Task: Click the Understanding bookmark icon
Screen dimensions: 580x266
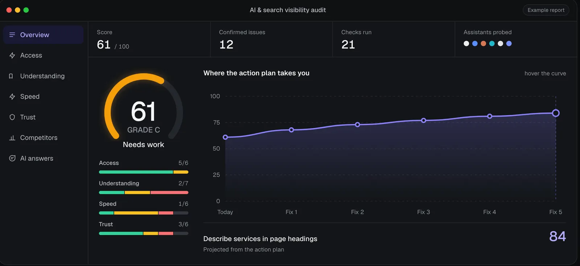Action: pyautogui.click(x=11, y=76)
